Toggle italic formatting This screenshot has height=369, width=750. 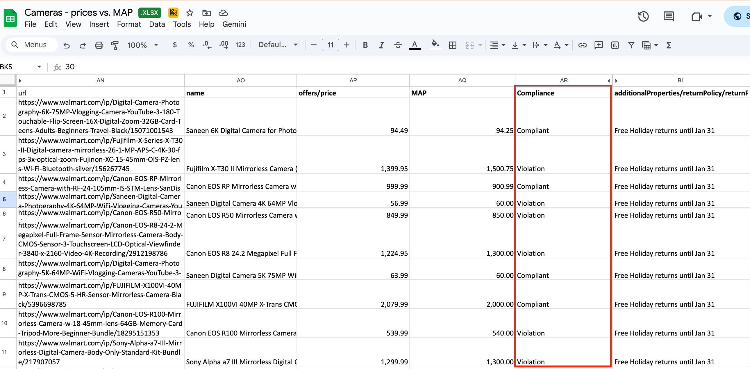click(x=381, y=45)
